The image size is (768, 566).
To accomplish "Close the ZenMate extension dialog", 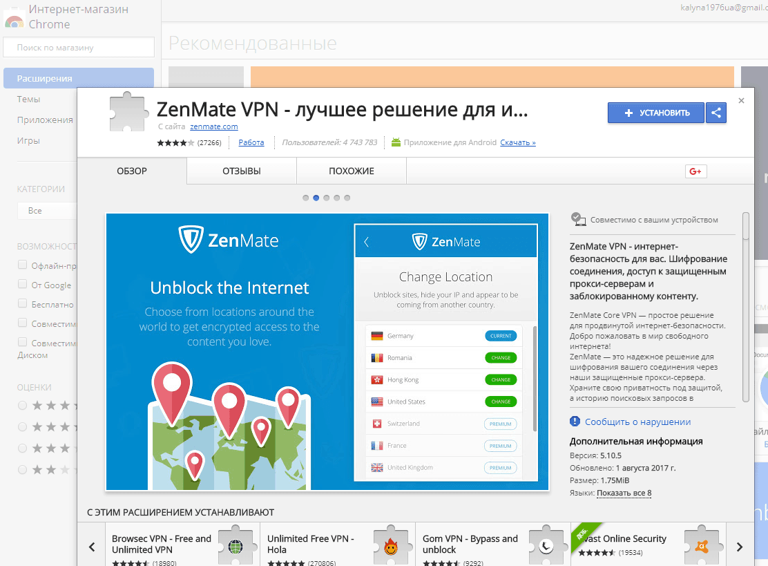I will click(741, 100).
